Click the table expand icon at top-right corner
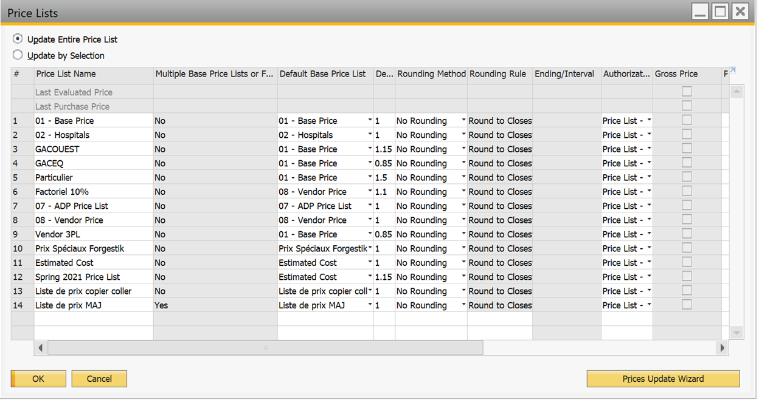 (x=733, y=71)
